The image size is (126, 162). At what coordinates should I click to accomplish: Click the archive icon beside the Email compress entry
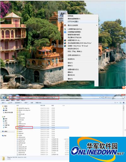pos(65,46)
